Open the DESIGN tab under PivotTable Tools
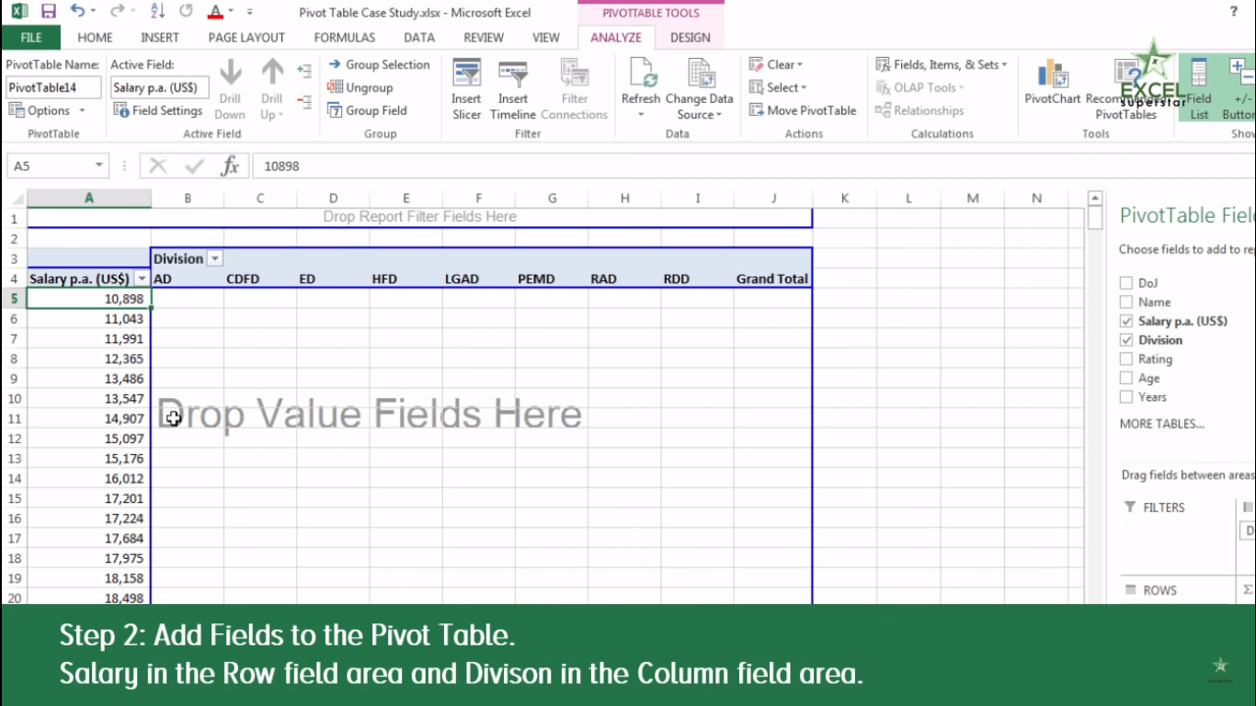Screen dimensions: 1256x706 (x=691, y=38)
